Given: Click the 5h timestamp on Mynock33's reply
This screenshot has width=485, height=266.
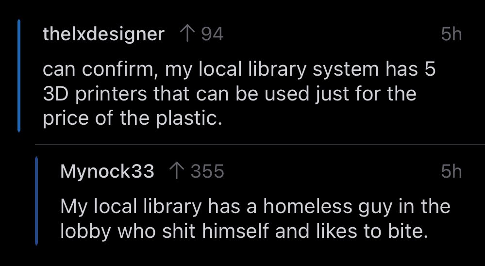Looking at the screenshot, I should tap(451, 171).
